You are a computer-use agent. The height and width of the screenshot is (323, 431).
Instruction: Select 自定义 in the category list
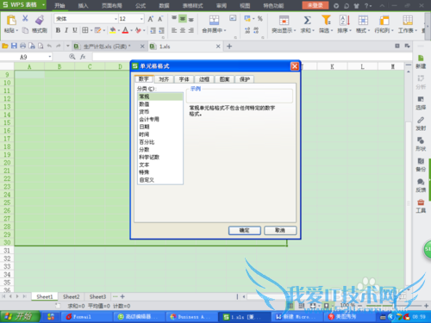click(x=159, y=180)
